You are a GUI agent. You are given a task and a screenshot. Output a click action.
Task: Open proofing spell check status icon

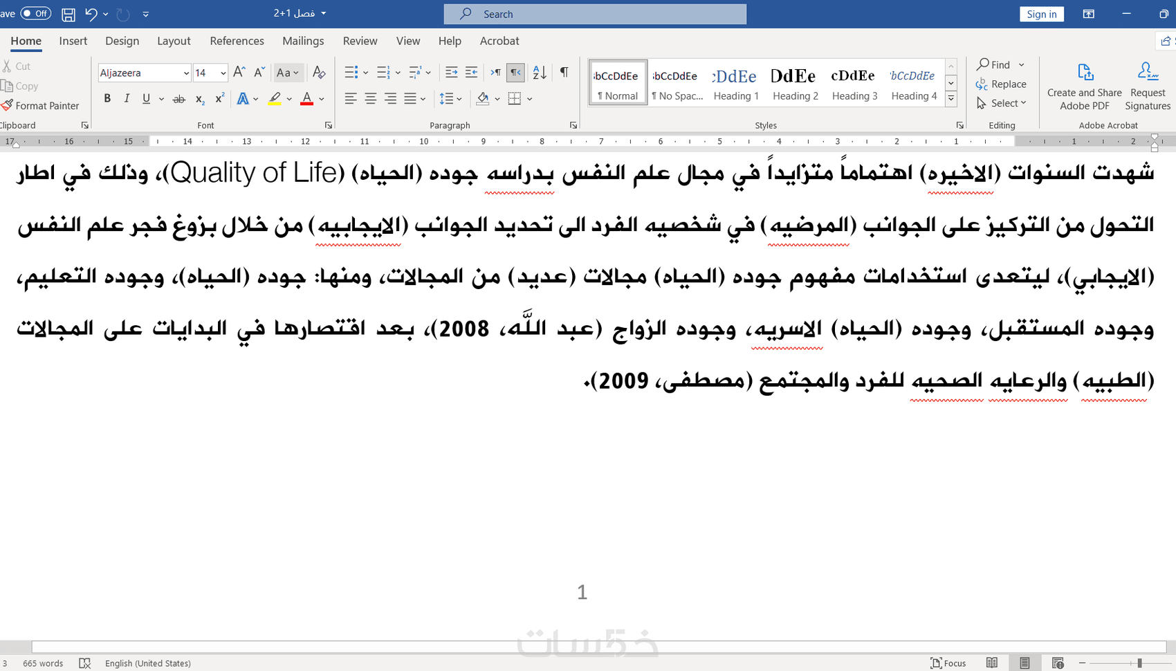pyautogui.click(x=85, y=663)
